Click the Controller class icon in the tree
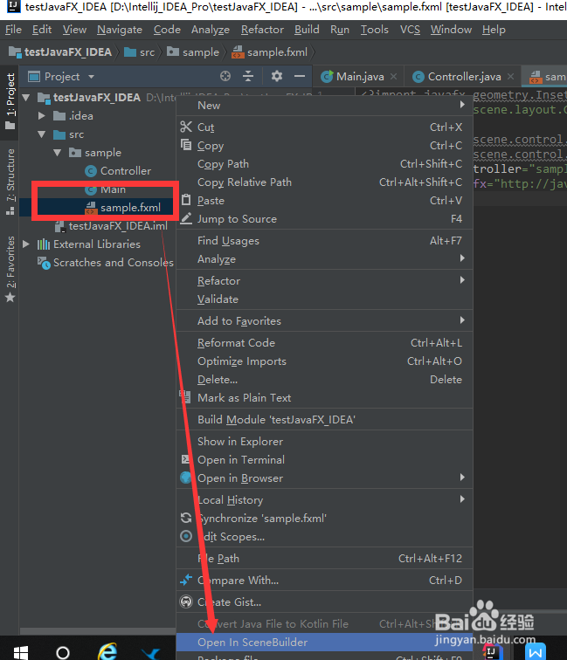Screen dimensions: 567x660 click(91, 171)
